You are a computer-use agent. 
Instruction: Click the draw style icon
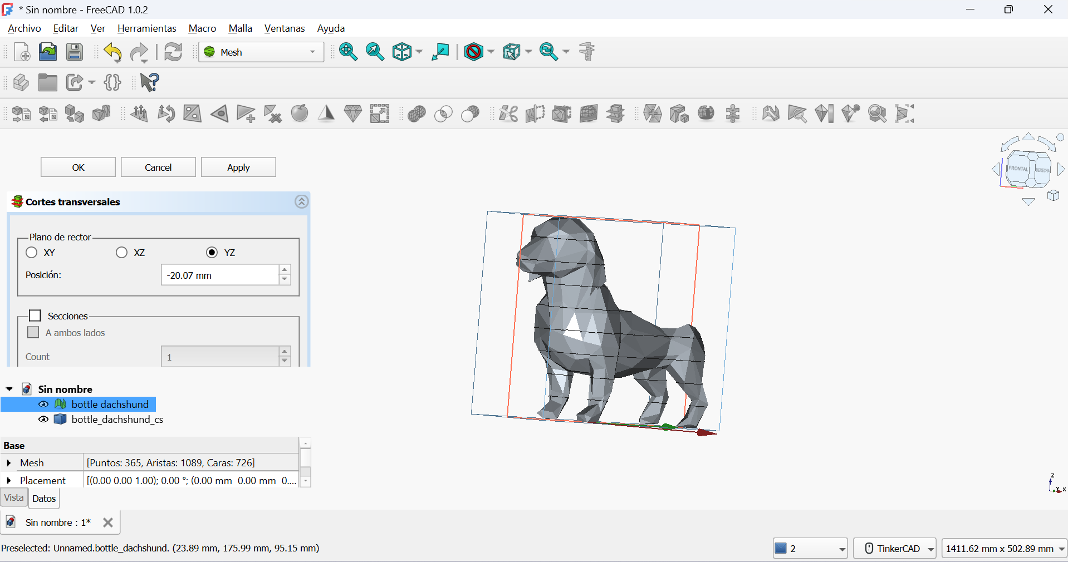[x=474, y=52]
